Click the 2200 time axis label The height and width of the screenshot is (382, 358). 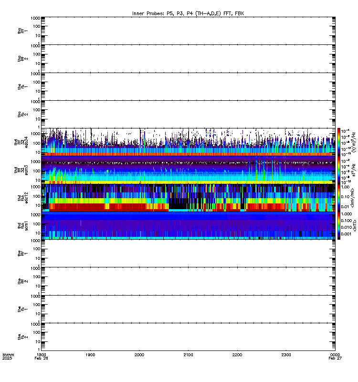click(x=237, y=355)
